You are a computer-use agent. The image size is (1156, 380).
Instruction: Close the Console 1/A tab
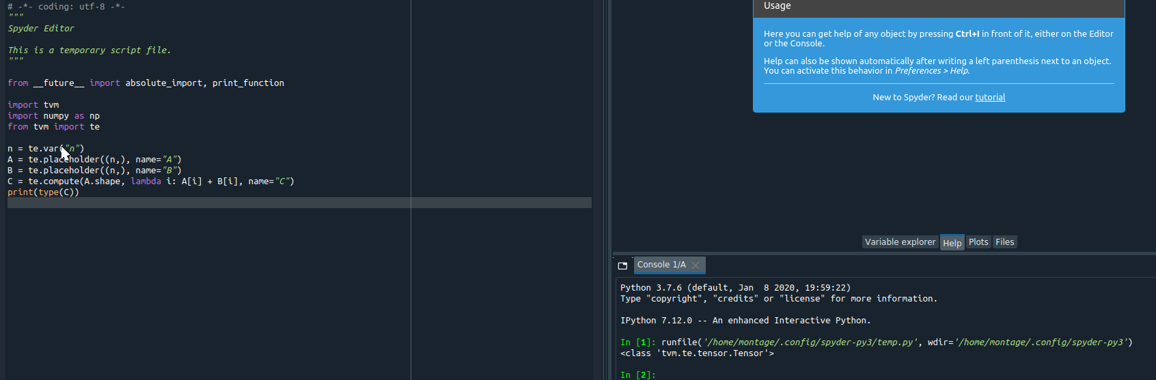[x=696, y=265]
